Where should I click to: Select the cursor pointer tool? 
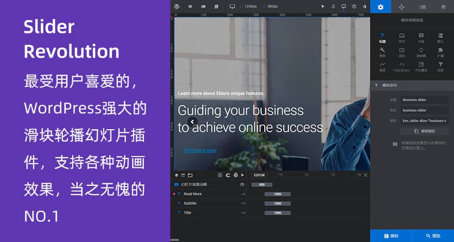(x=323, y=6)
